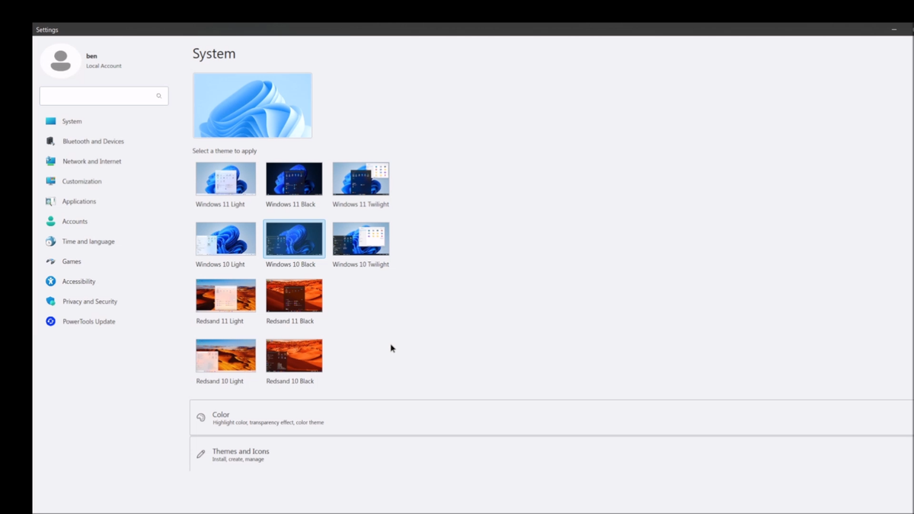Click the Select a theme to apply text
This screenshot has width=914, height=514.
[225, 151]
